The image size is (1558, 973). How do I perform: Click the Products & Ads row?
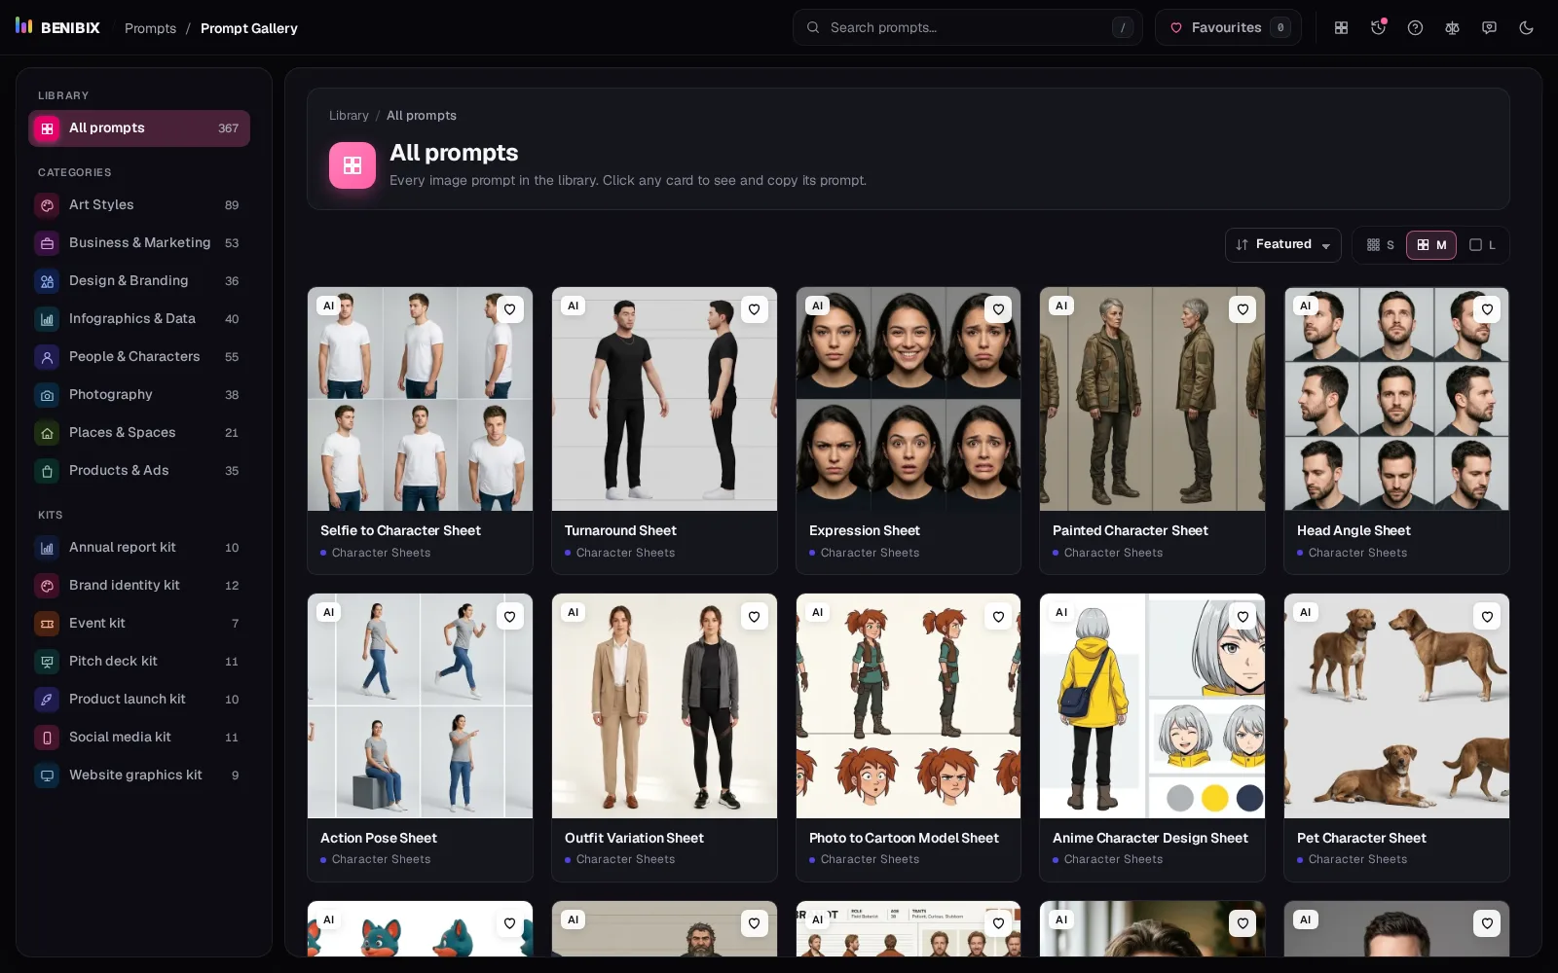click(x=139, y=471)
